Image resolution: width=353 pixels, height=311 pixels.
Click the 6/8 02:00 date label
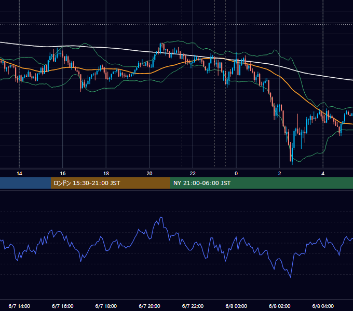click(280, 306)
